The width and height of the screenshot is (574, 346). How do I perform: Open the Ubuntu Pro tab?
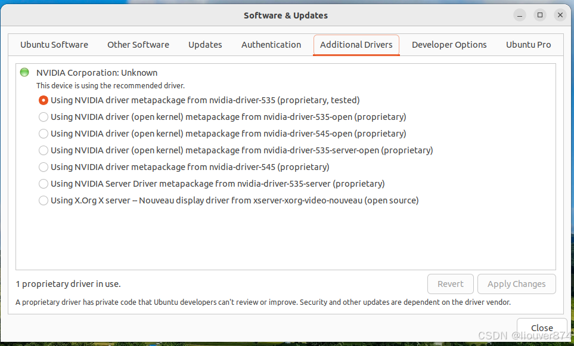(528, 45)
